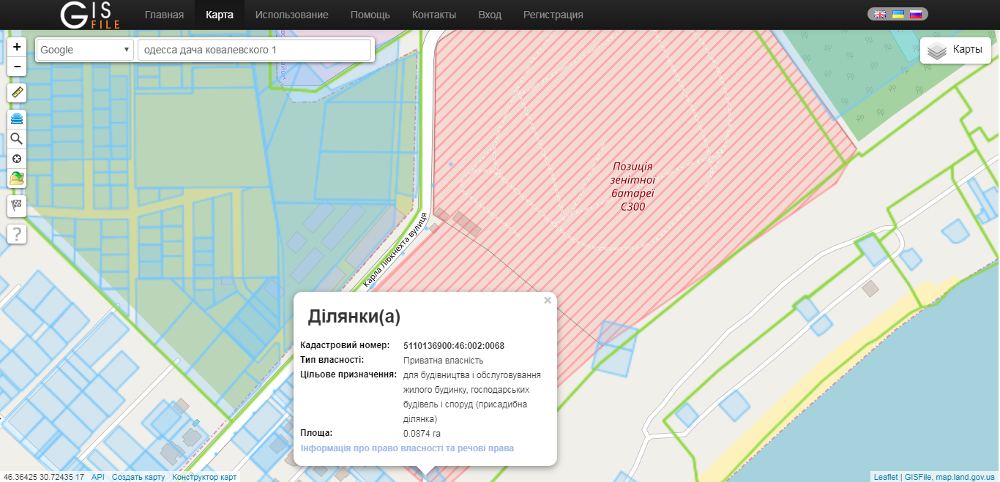This screenshot has height=482, width=1000.
Task: Open Інформація про право власності link
Action: (407, 448)
